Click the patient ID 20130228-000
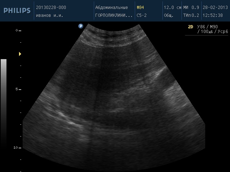 (x=51, y=8)
